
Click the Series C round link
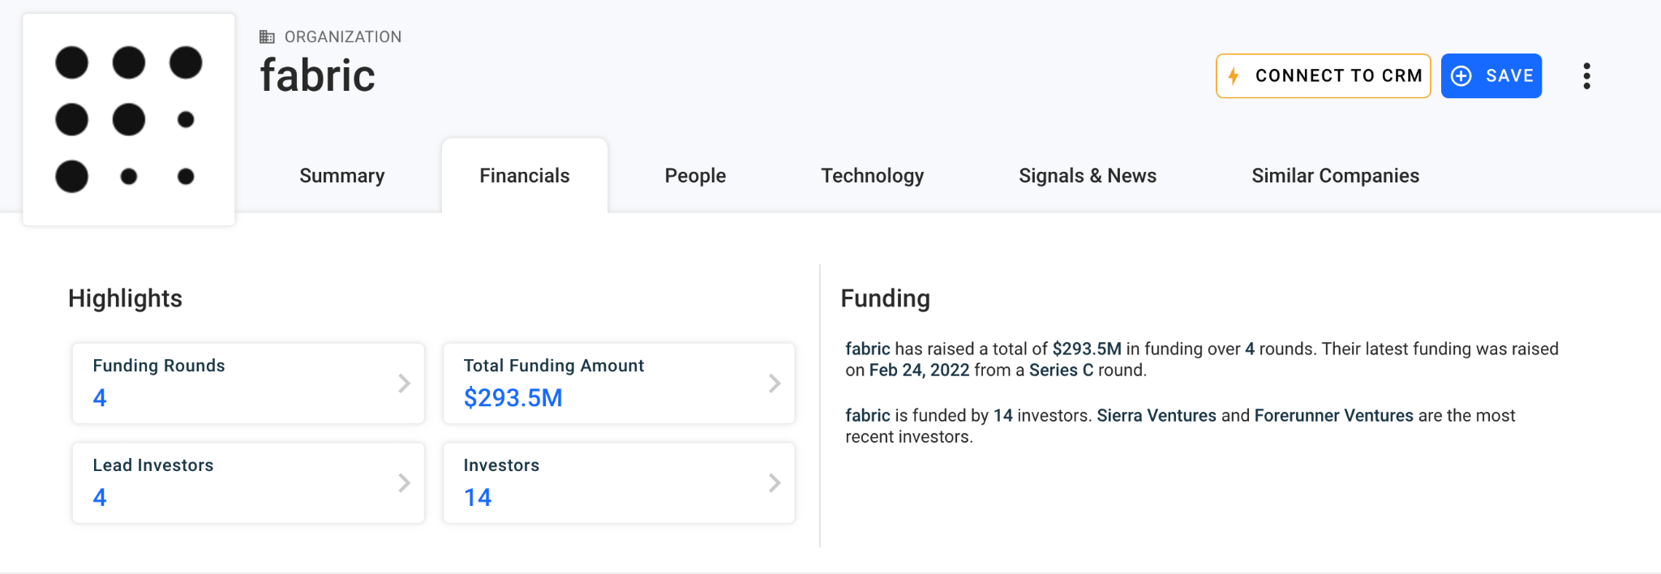tap(1061, 371)
